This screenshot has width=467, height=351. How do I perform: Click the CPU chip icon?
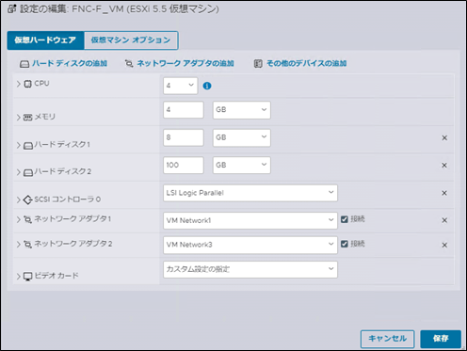[27, 84]
